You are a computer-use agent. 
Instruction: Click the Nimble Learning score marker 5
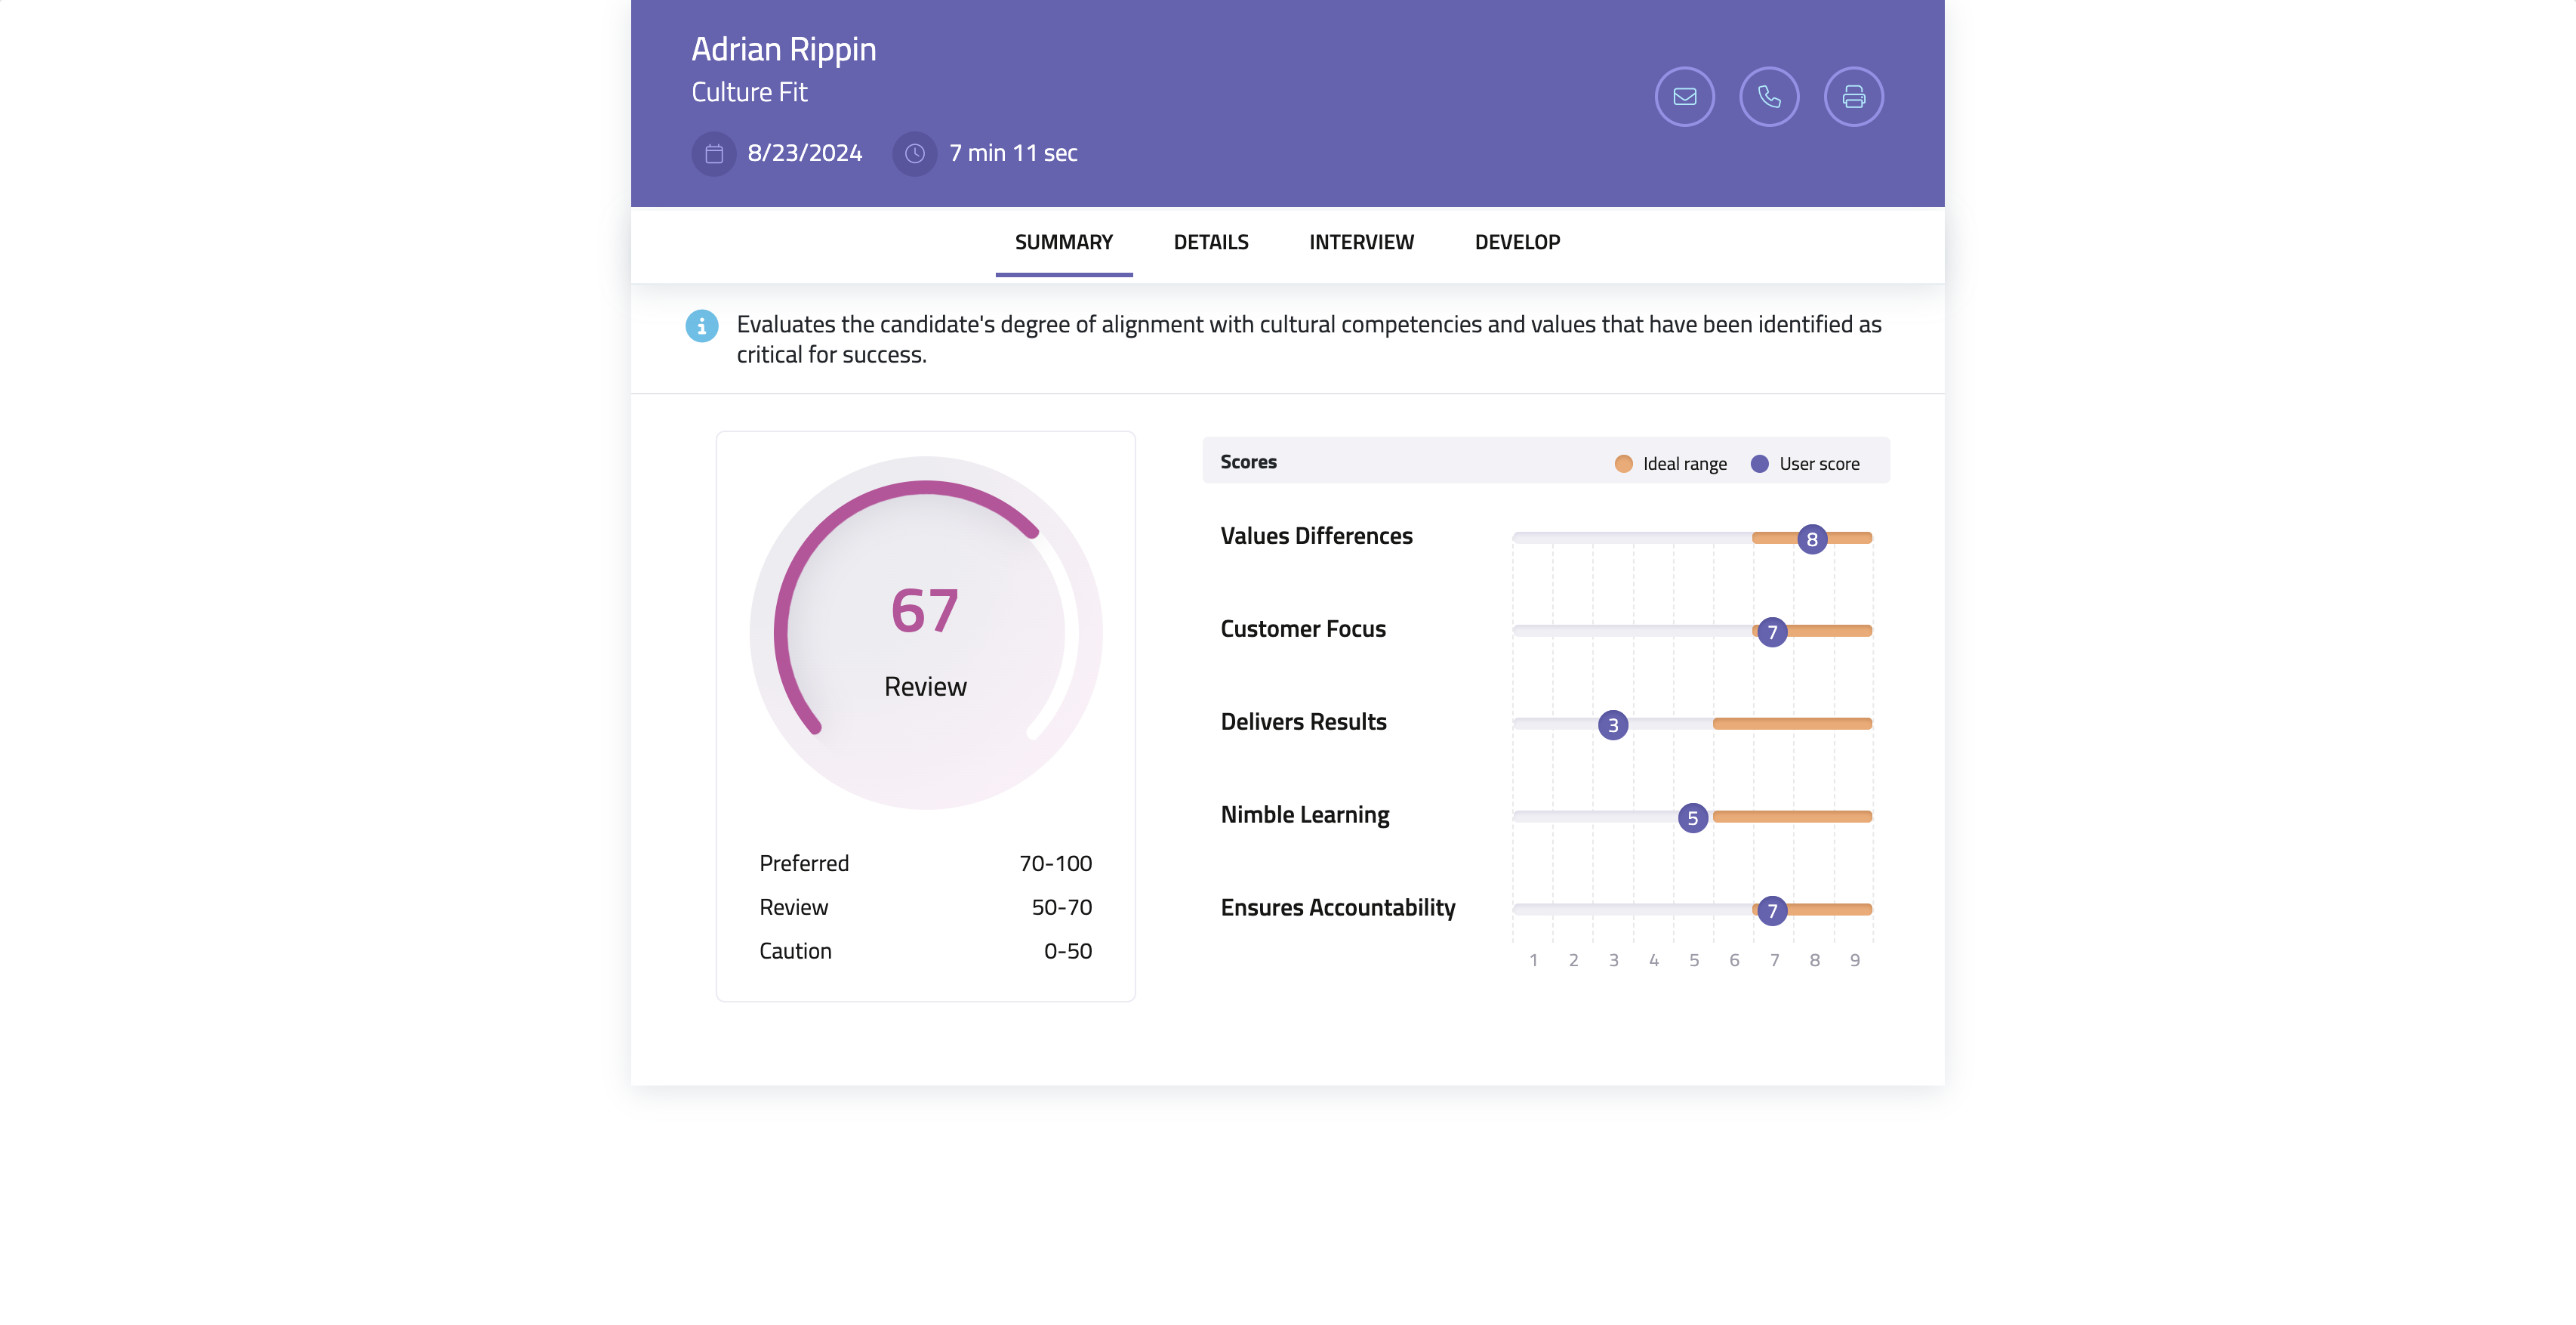pyautogui.click(x=1692, y=819)
